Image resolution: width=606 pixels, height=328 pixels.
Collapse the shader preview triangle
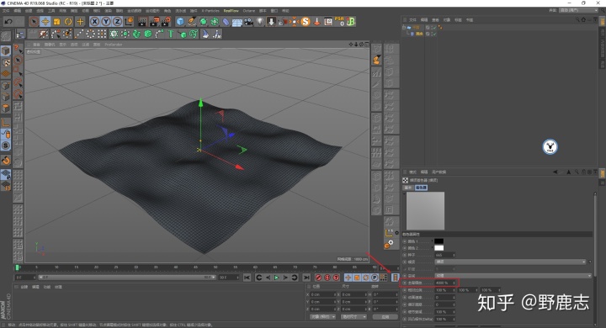click(404, 193)
